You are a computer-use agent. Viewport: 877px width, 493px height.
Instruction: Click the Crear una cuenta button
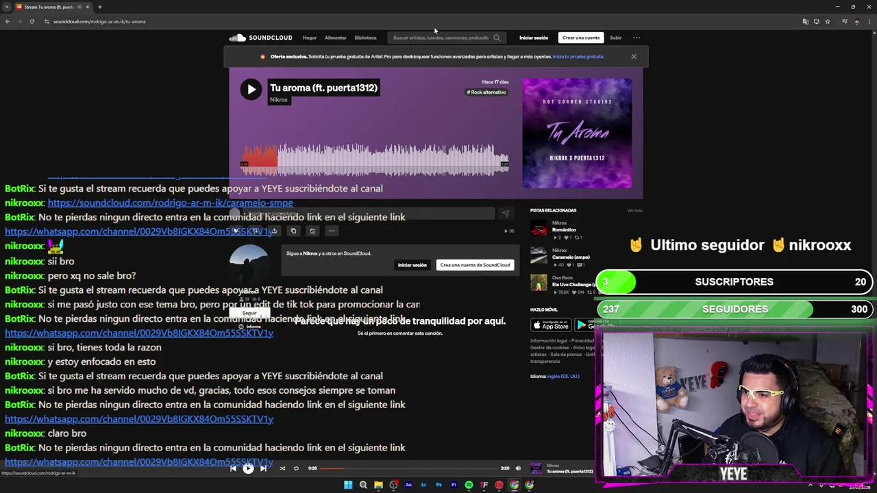[581, 38]
